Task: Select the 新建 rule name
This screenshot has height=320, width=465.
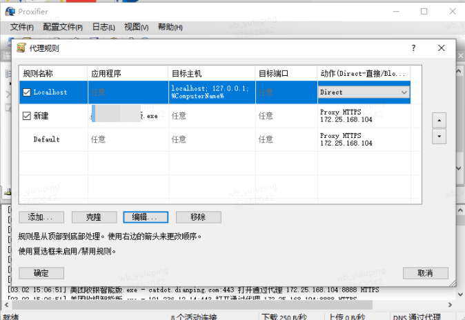Action: (x=41, y=116)
